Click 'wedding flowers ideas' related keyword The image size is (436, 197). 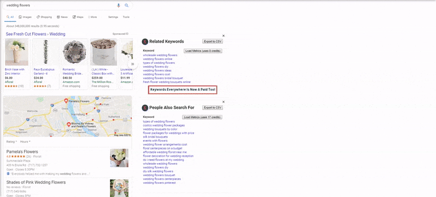[x=157, y=71]
